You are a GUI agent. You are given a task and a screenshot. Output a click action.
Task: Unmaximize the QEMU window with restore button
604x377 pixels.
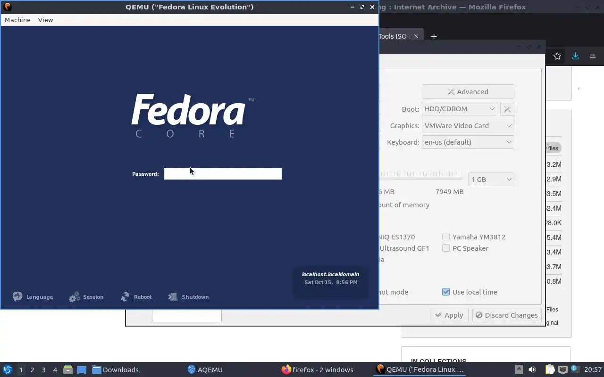(x=362, y=7)
